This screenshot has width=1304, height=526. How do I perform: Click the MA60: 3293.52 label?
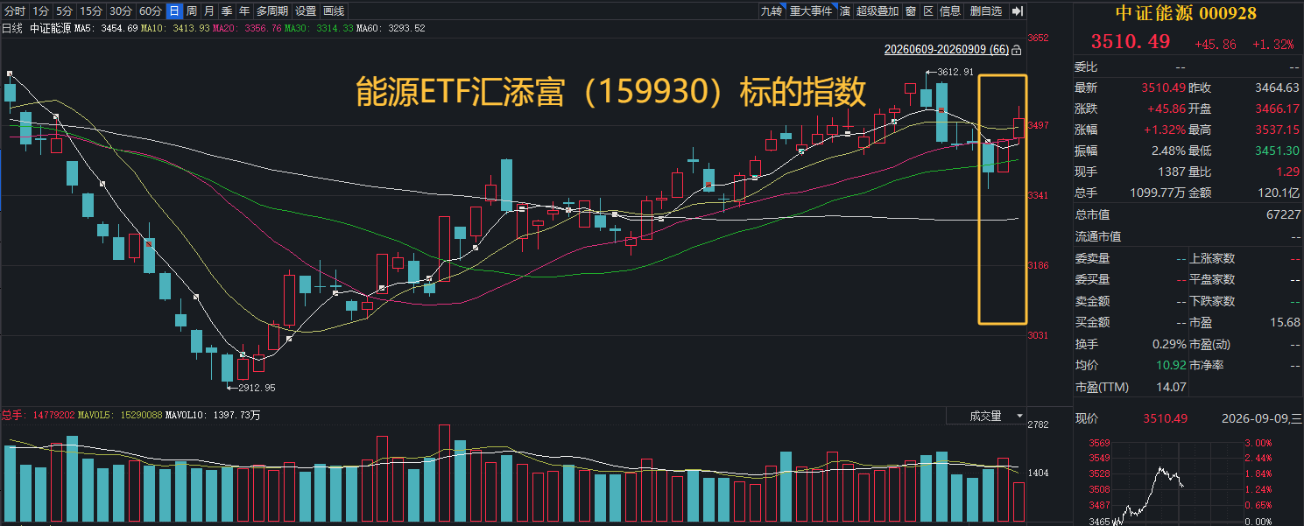pyautogui.click(x=391, y=28)
